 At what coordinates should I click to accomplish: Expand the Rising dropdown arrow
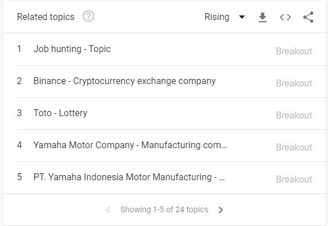click(x=242, y=17)
